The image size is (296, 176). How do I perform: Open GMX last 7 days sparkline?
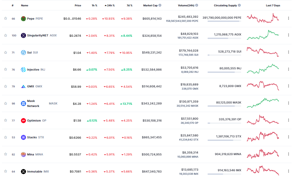(263, 86)
